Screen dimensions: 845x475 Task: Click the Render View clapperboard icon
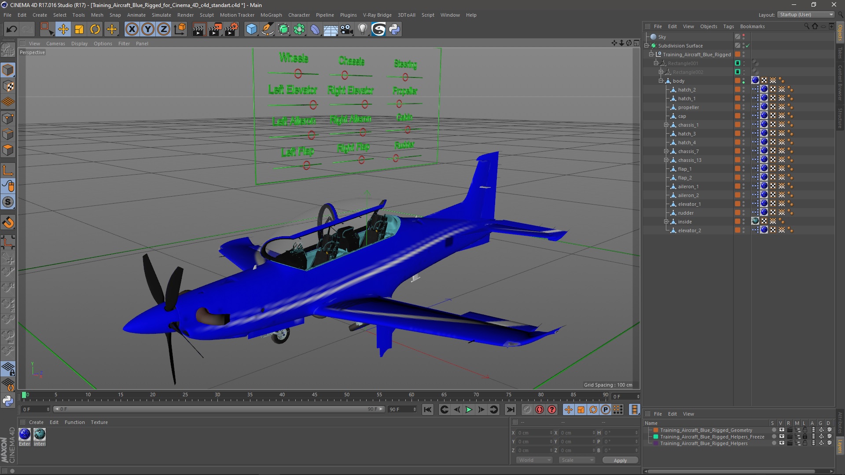pos(199,29)
